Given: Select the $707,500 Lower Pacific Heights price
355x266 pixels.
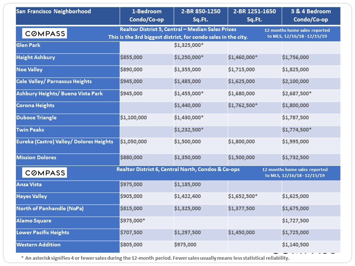Looking at the screenshot, I should point(131,232).
